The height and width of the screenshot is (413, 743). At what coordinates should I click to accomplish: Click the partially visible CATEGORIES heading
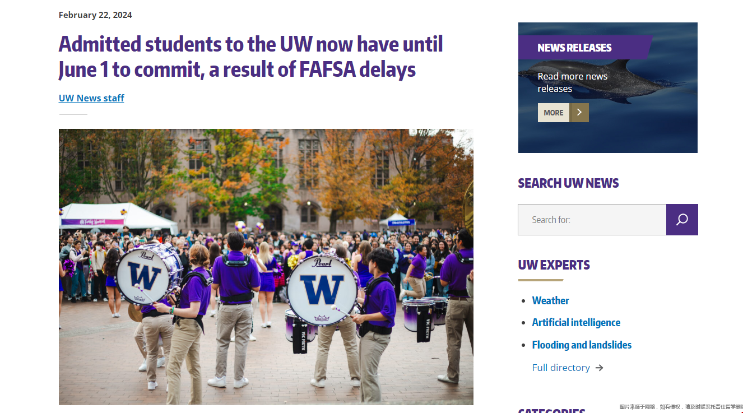[551, 411]
